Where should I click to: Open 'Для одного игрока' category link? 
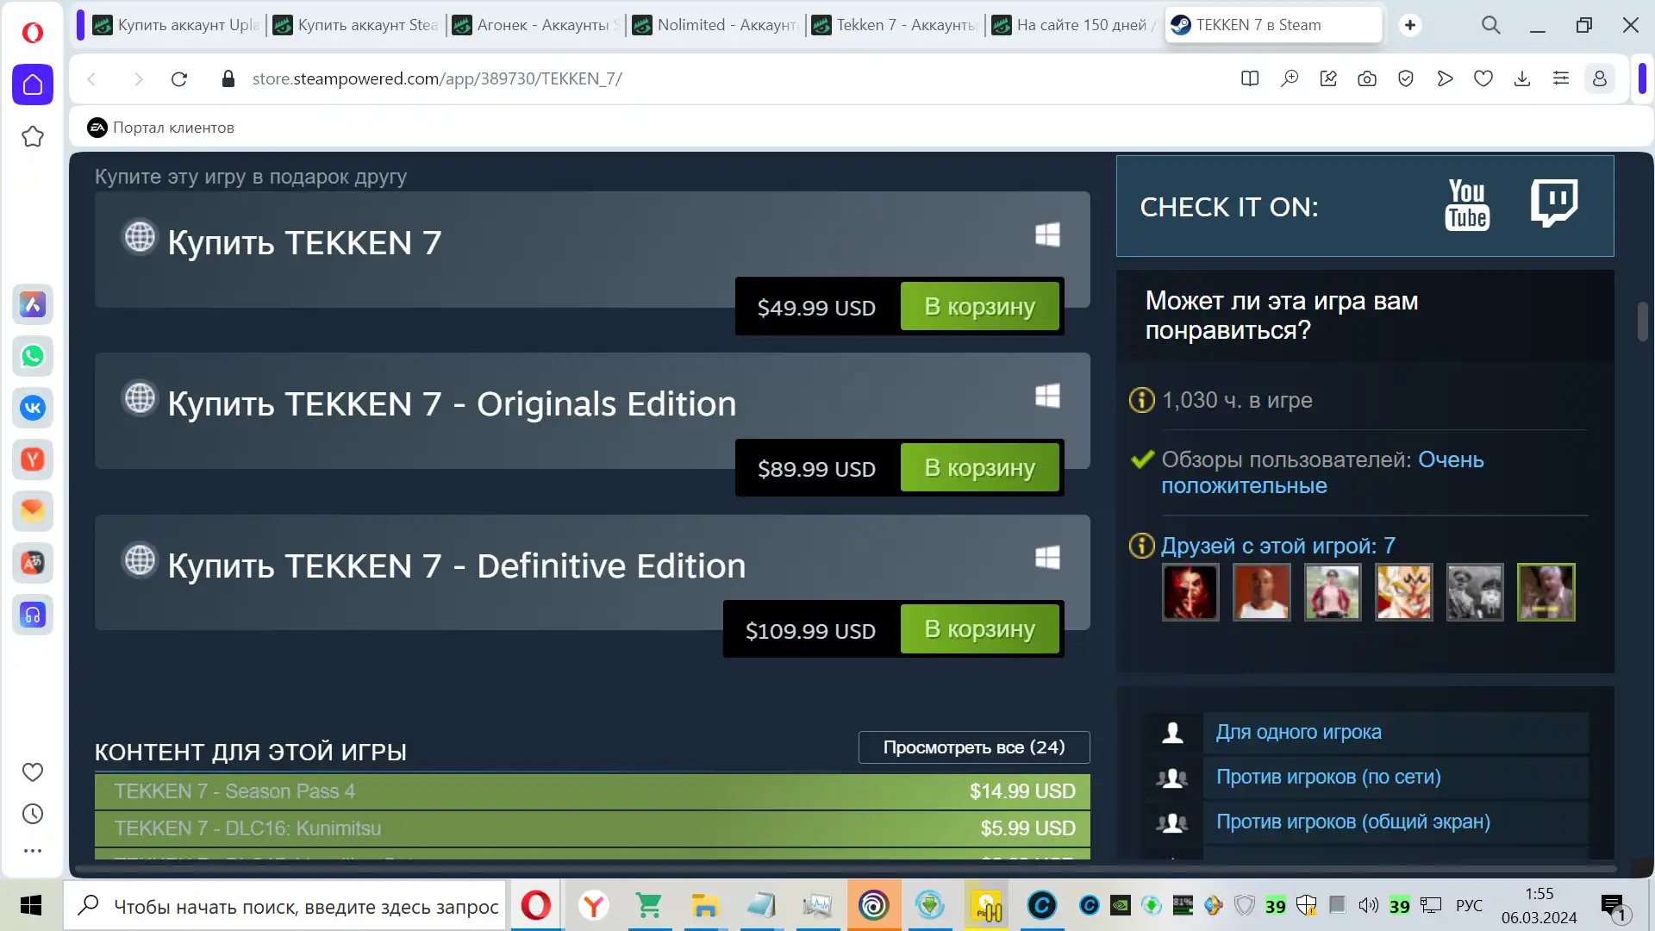pyautogui.click(x=1298, y=732)
